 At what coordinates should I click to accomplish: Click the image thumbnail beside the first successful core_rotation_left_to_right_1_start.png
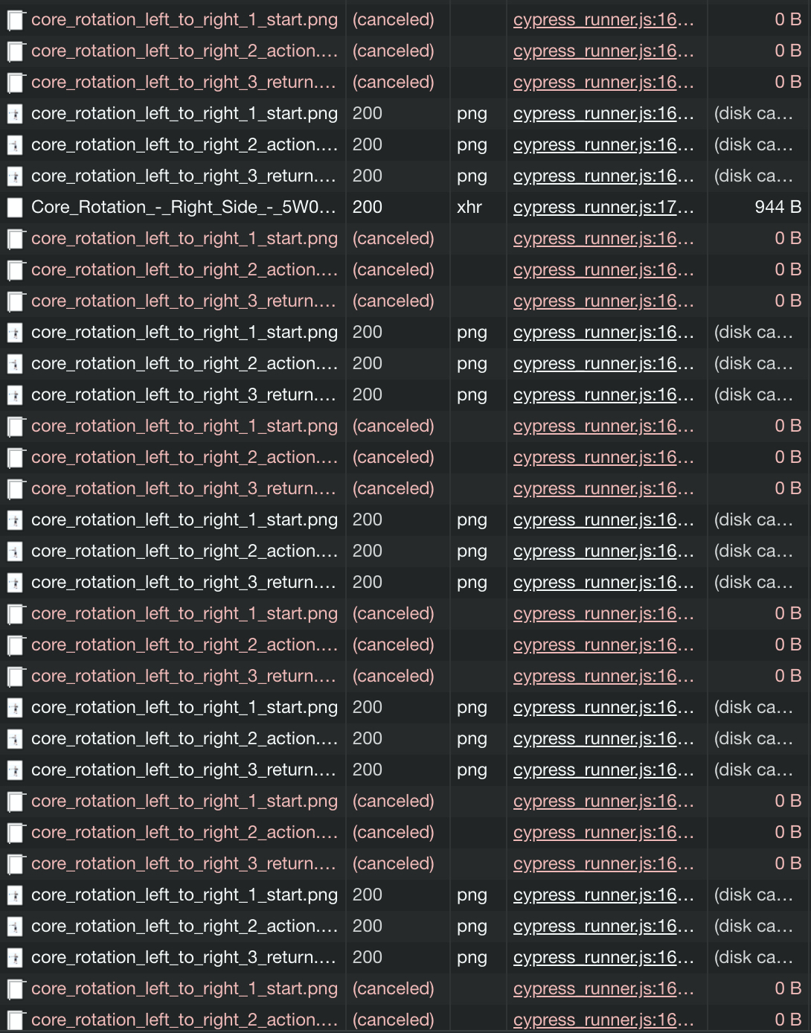[x=13, y=113]
